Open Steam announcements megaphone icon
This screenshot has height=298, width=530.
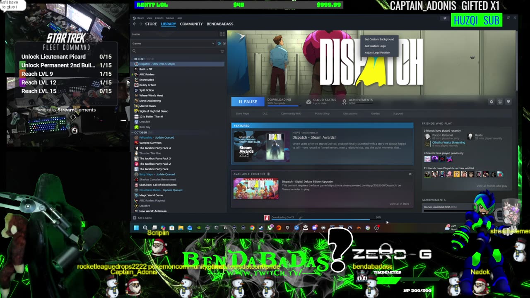445,18
